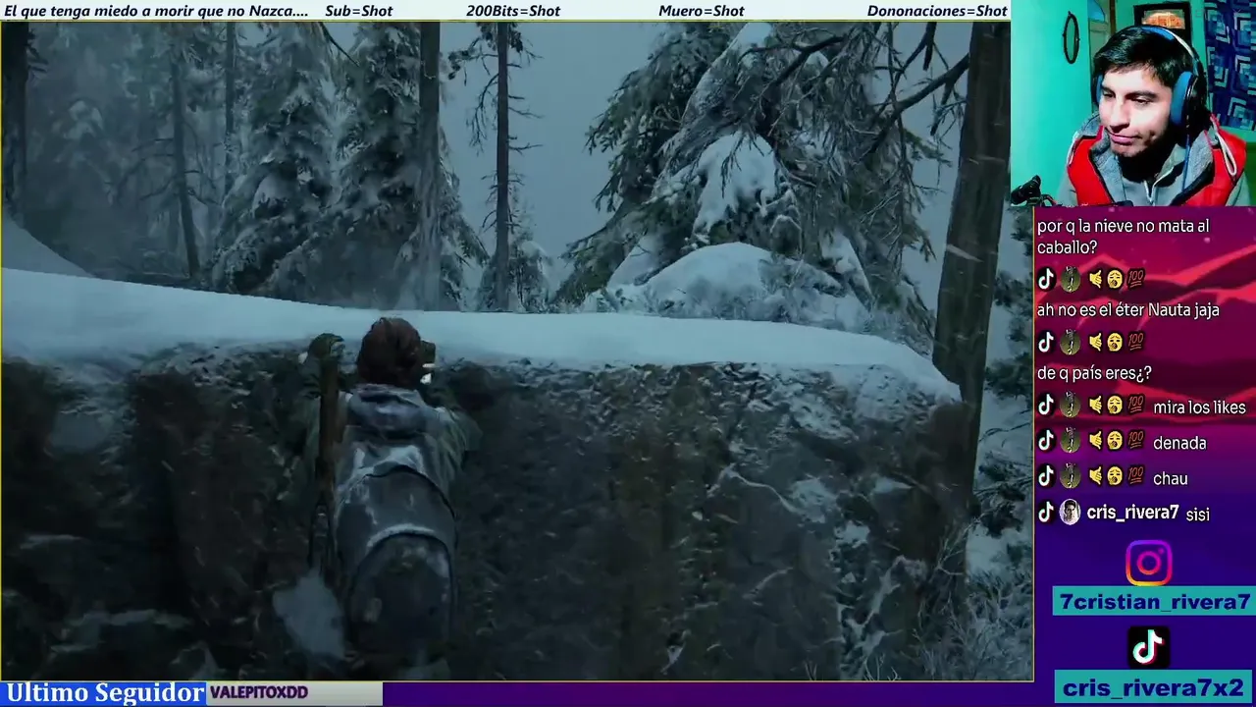Click chat message 'por q la nieve no mata'
1256x707 pixels.
click(x=1124, y=237)
